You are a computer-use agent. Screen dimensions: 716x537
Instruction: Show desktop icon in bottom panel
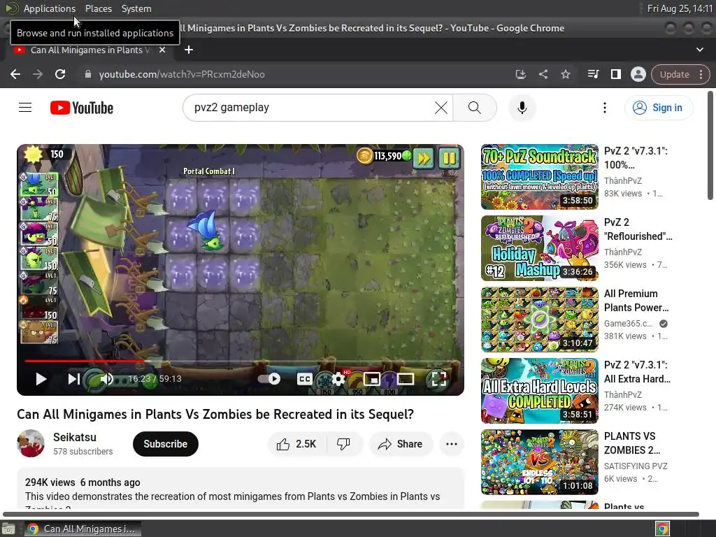tap(8, 529)
